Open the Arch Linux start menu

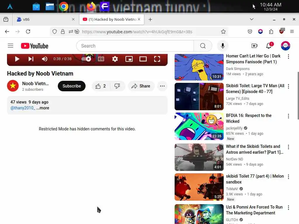click(10, 7)
